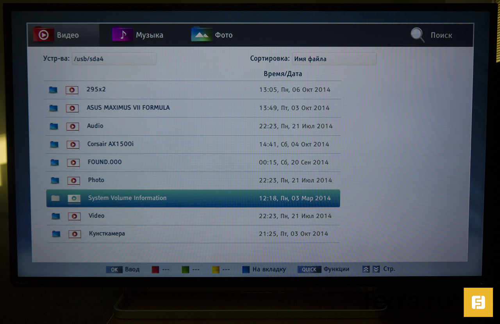Image resolution: width=500 pixels, height=324 pixels.
Task: Click the video play icon beside 295x2
Action: [x=72, y=90]
